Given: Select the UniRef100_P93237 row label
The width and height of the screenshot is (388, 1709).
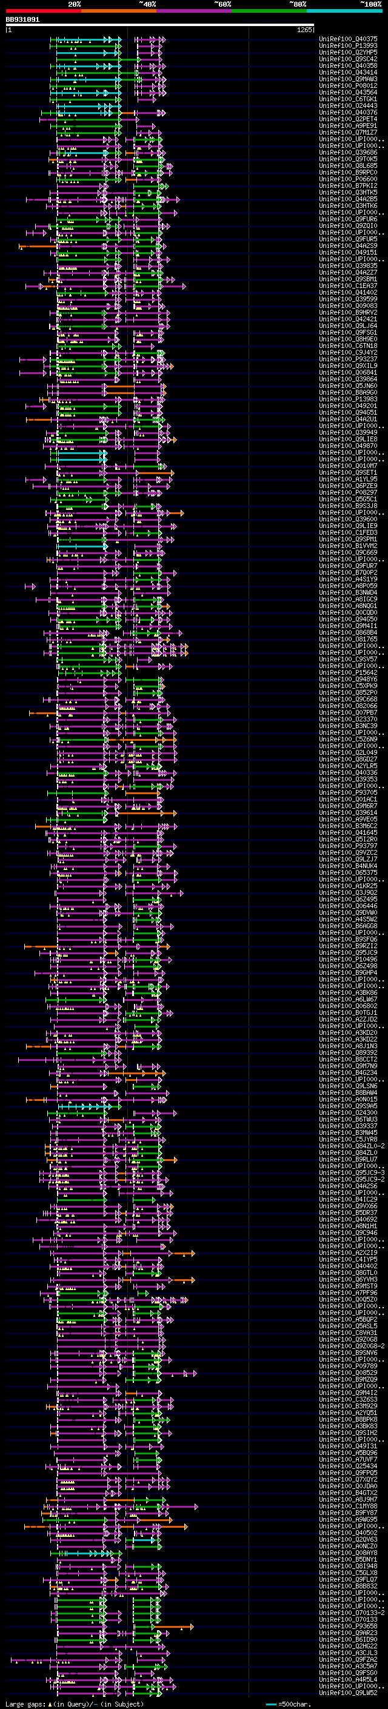Looking at the screenshot, I should click(348, 360).
